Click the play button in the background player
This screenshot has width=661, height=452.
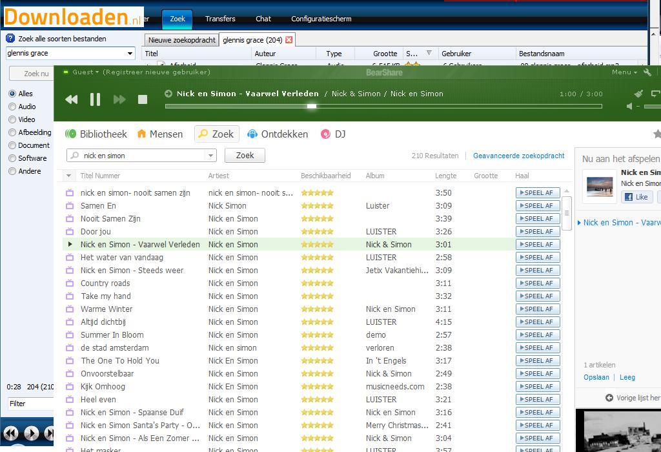31,433
